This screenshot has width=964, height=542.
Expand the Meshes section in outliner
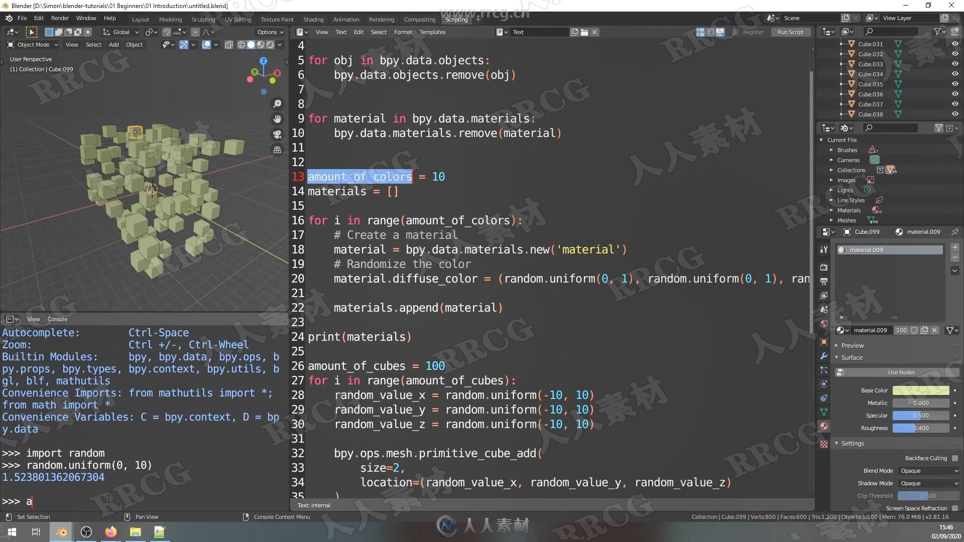tap(832, 219)
